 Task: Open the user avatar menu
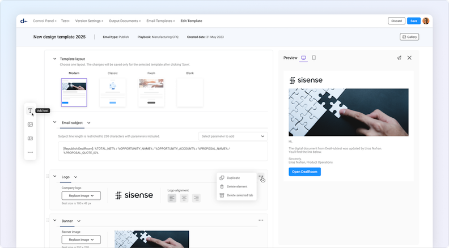coord(426,21)
